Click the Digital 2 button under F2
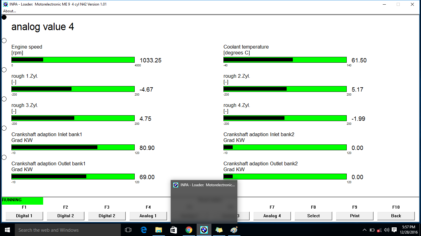The width and height of the screenshot is (421, 236). click(x=66, y=216)
